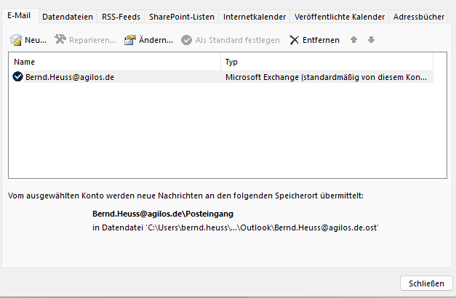This screenshot has width=456, height=298.
Task: Click the Ändern account icon
Action: tap(130, 40)
